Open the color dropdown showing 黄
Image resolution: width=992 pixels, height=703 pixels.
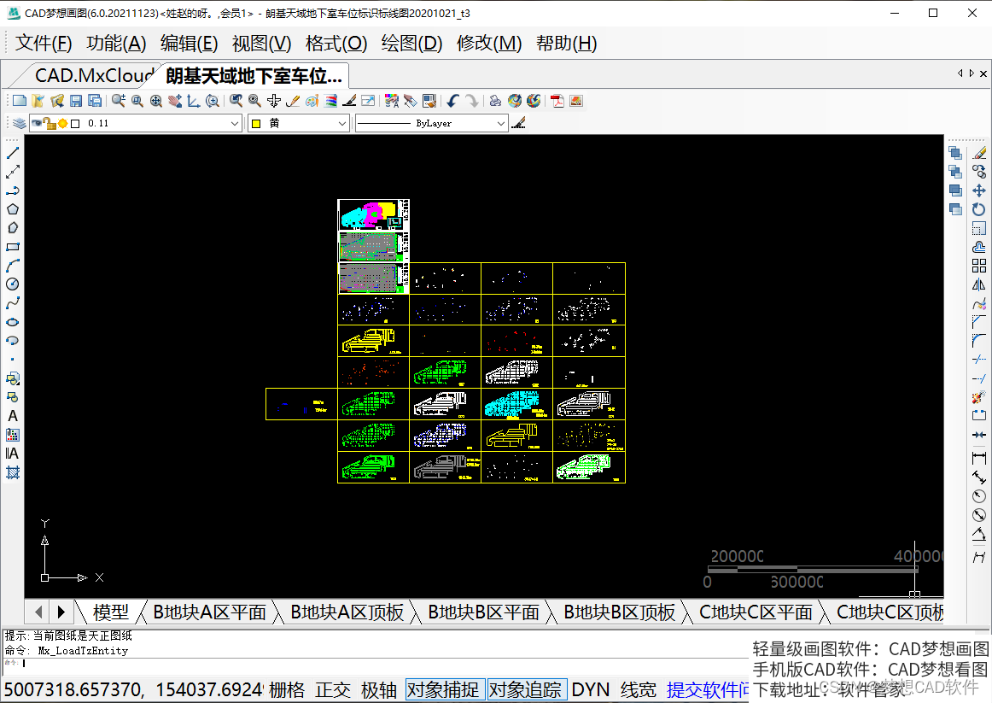pyautogui.click(x=299, y=123)
